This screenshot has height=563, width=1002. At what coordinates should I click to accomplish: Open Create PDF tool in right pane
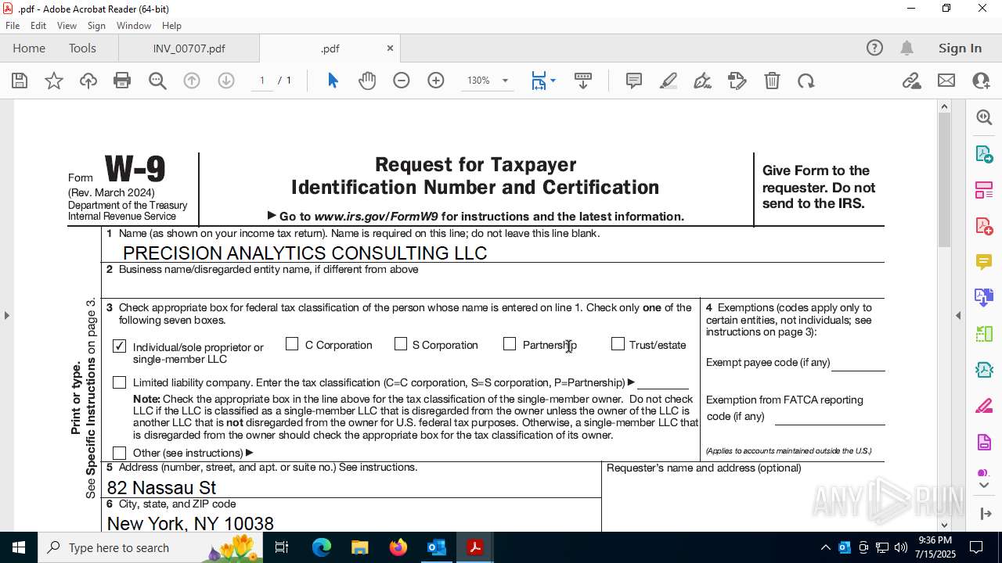tap(984, 225)
